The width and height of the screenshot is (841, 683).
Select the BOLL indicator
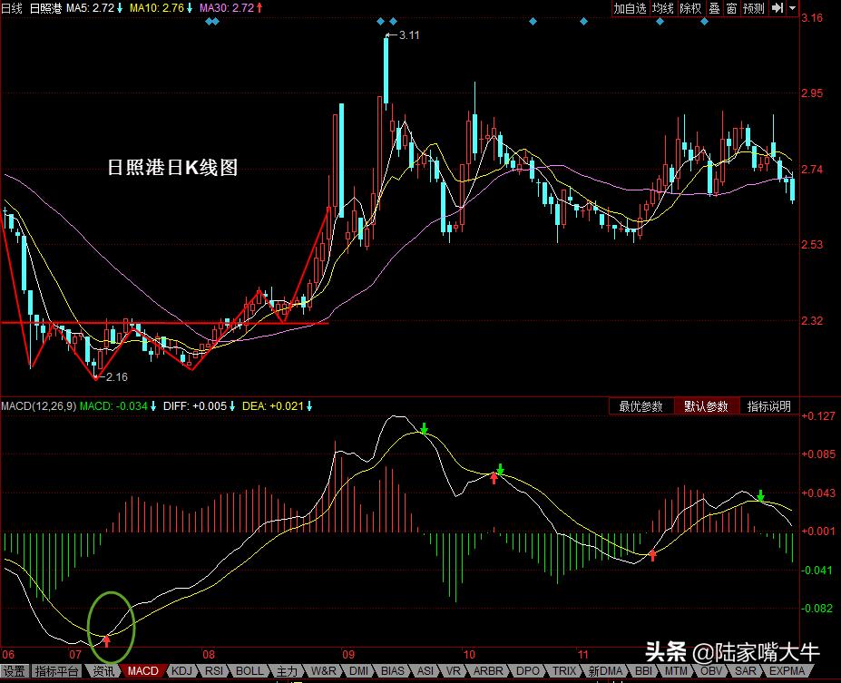(249, 671)
